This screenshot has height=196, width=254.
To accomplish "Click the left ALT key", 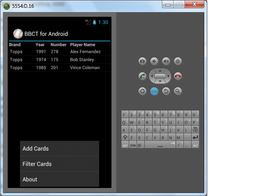I will [x=125, y=145].
